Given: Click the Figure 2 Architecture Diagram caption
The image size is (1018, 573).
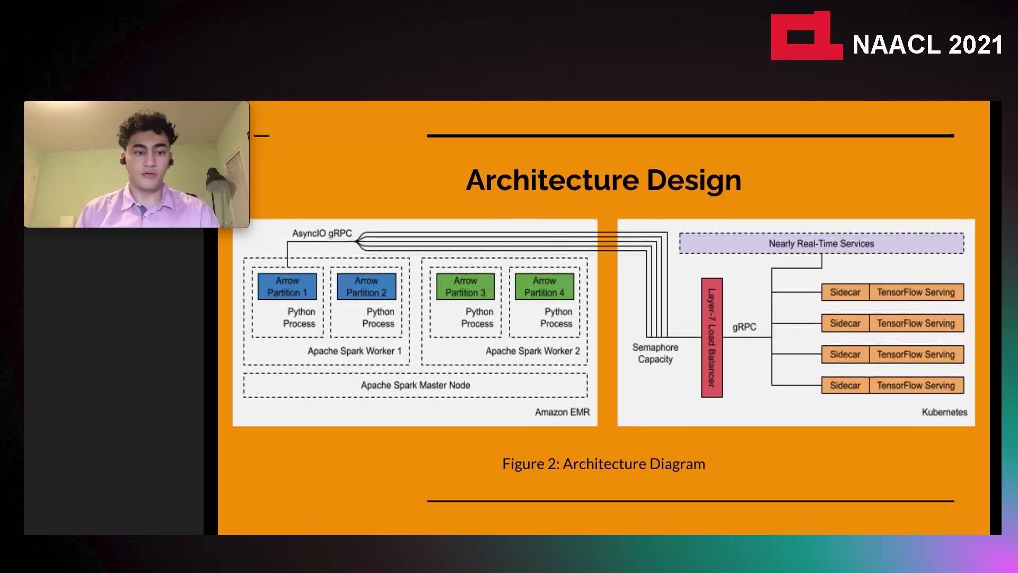Looking at the screenshot, I should [603, 464].
